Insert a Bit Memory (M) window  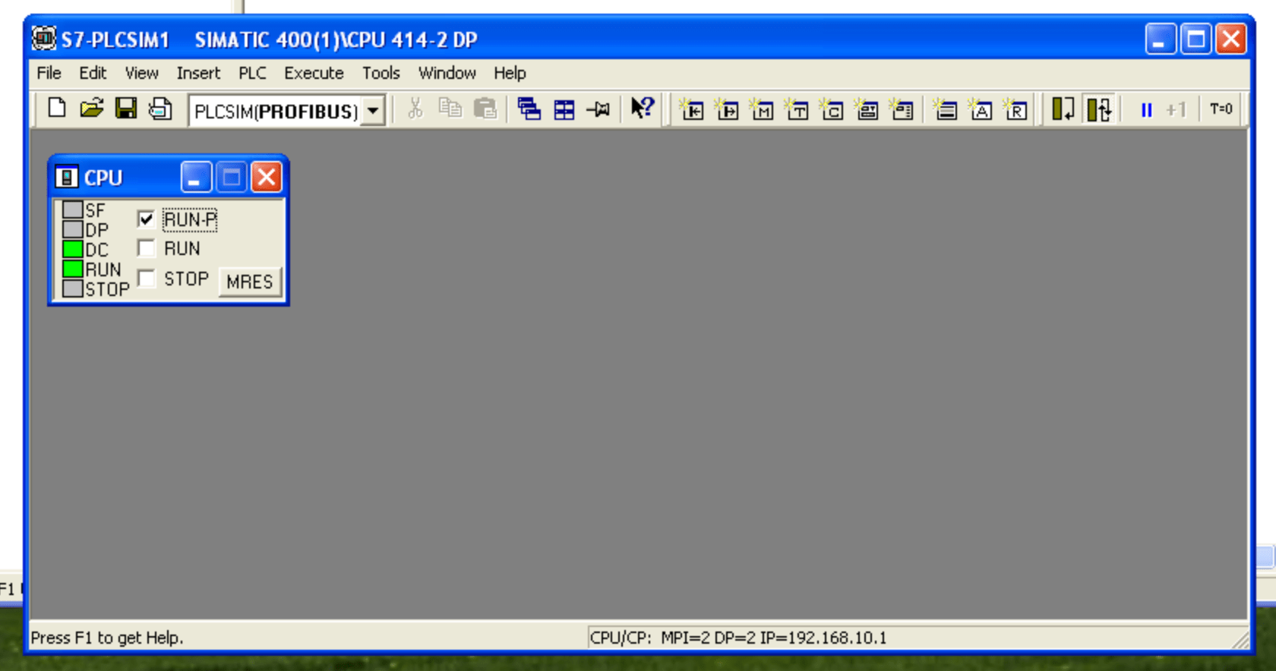(762, 109)
